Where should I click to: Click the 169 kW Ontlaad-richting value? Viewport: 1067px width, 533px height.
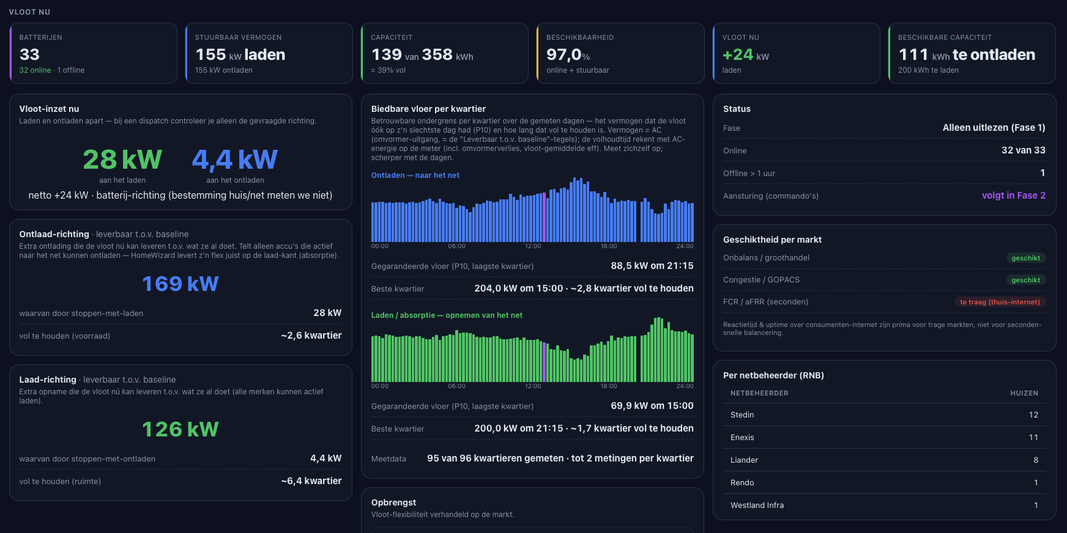click(180, 284)
